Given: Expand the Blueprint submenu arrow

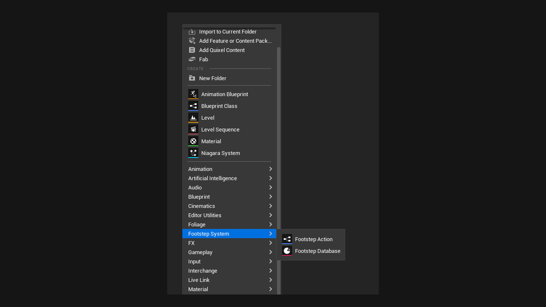Looking at the screenshot, I should (270, 197).
